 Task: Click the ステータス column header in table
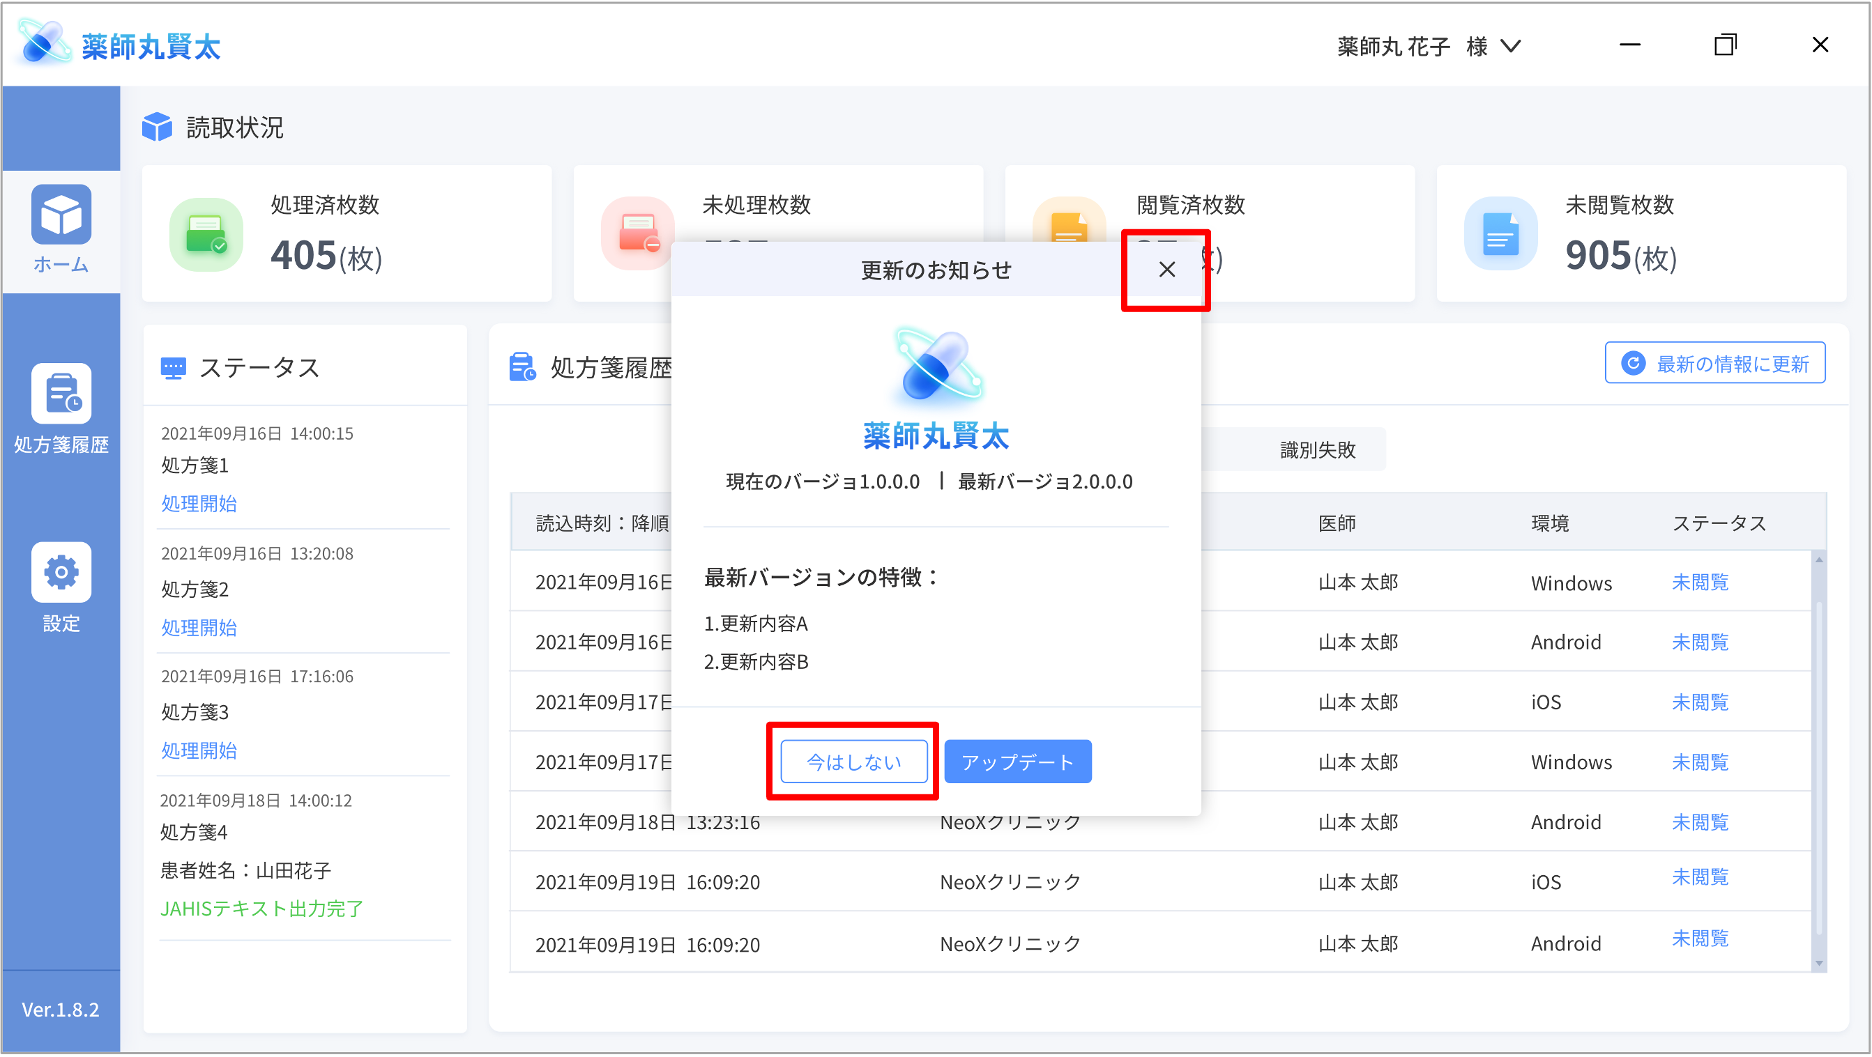coord(1719,523)
